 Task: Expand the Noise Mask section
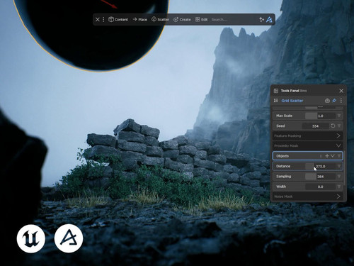(308, 196)
